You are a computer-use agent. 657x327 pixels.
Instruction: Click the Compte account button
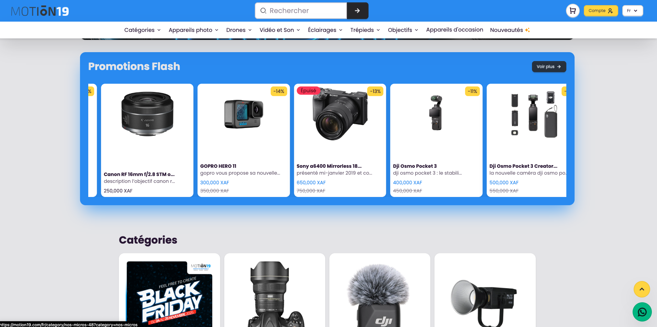[600, 11]
